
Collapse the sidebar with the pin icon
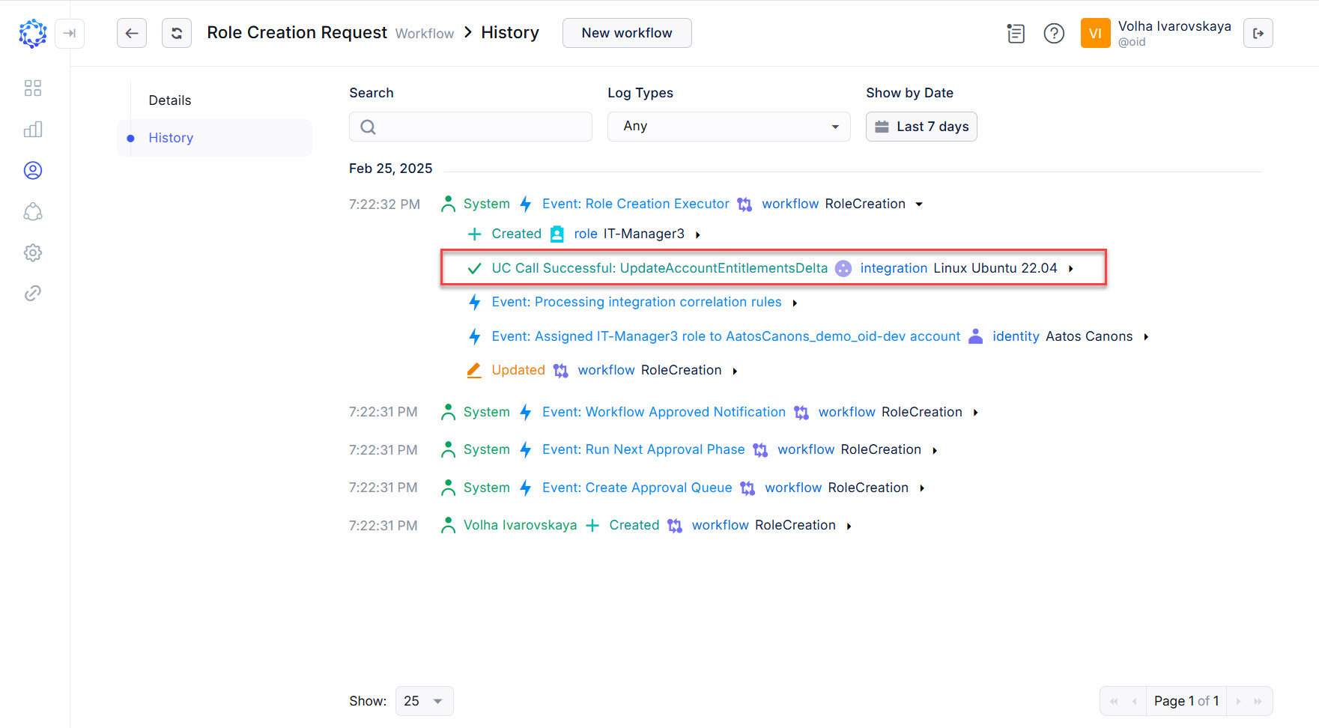[70, 34]
